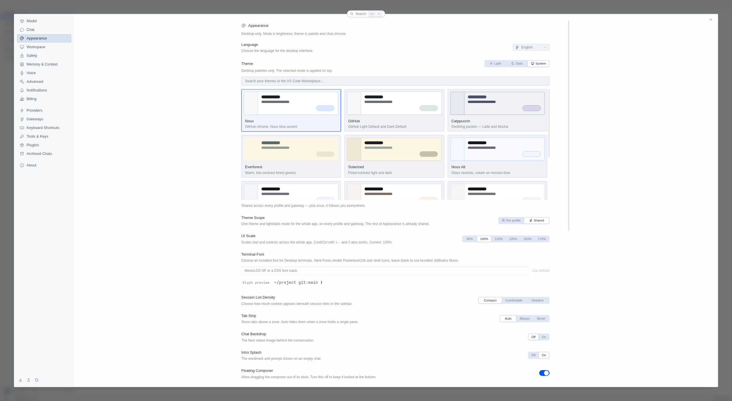Go to the Chat settings section

(x=44, y=30)
